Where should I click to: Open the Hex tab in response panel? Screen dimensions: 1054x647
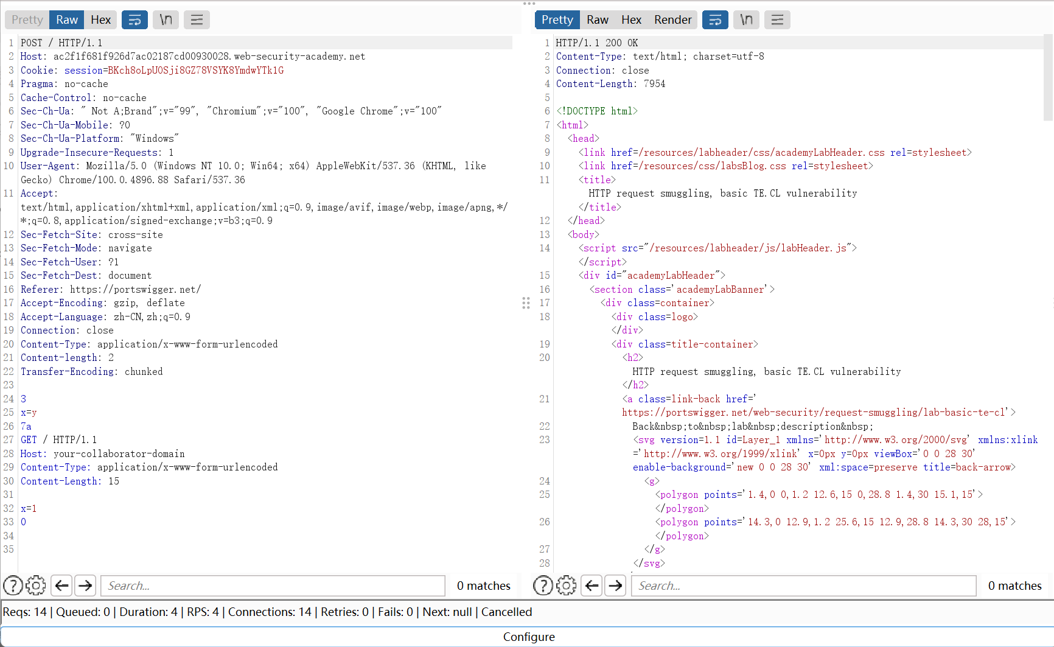click(x=631, y=19)
